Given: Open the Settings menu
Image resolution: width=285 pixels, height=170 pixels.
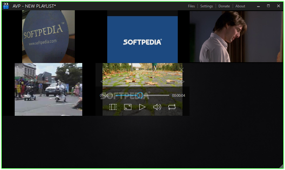Looking at the screenshot, I should [207, 6].
